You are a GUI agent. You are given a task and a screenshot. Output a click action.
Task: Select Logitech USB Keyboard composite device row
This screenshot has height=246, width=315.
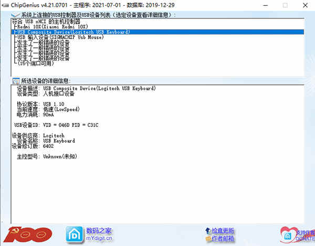[157, 32]
